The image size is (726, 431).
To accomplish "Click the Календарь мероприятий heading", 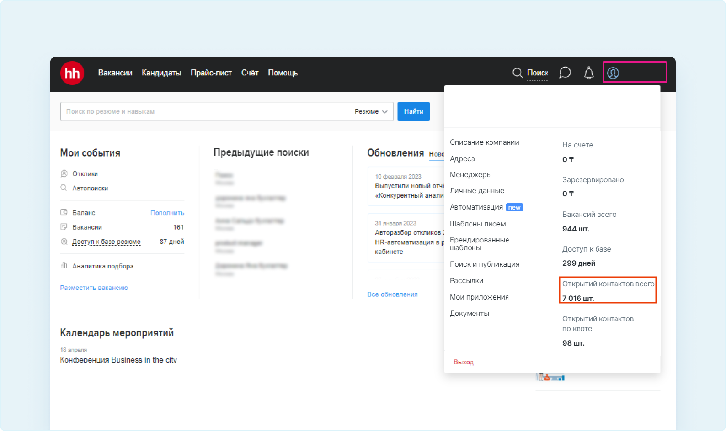I will [x=117, y=333].
